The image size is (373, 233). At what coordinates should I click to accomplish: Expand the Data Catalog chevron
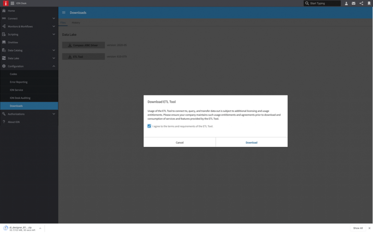54,50
